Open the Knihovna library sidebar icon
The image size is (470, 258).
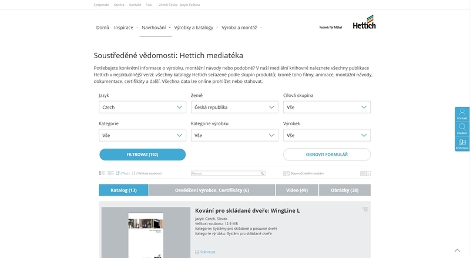coord(462,143)
